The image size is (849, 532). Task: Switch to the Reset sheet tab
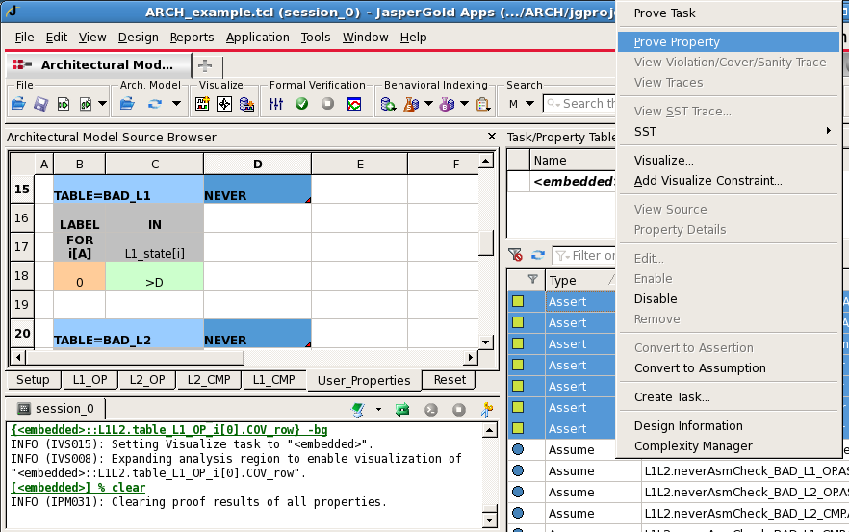point(450,380)
